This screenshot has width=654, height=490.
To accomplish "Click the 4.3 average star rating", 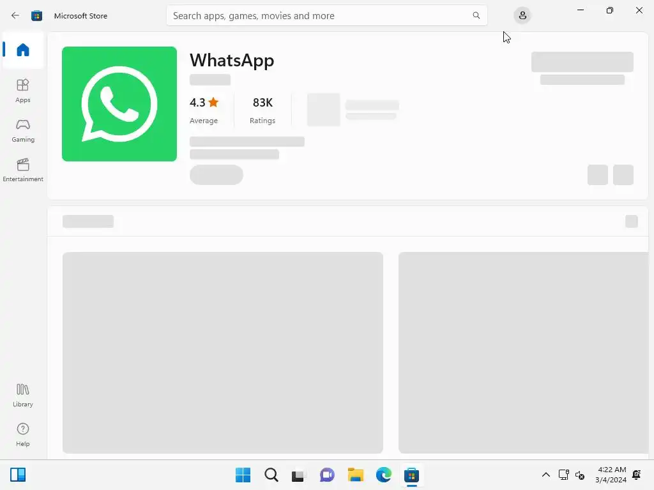I will tap(204, 110).
